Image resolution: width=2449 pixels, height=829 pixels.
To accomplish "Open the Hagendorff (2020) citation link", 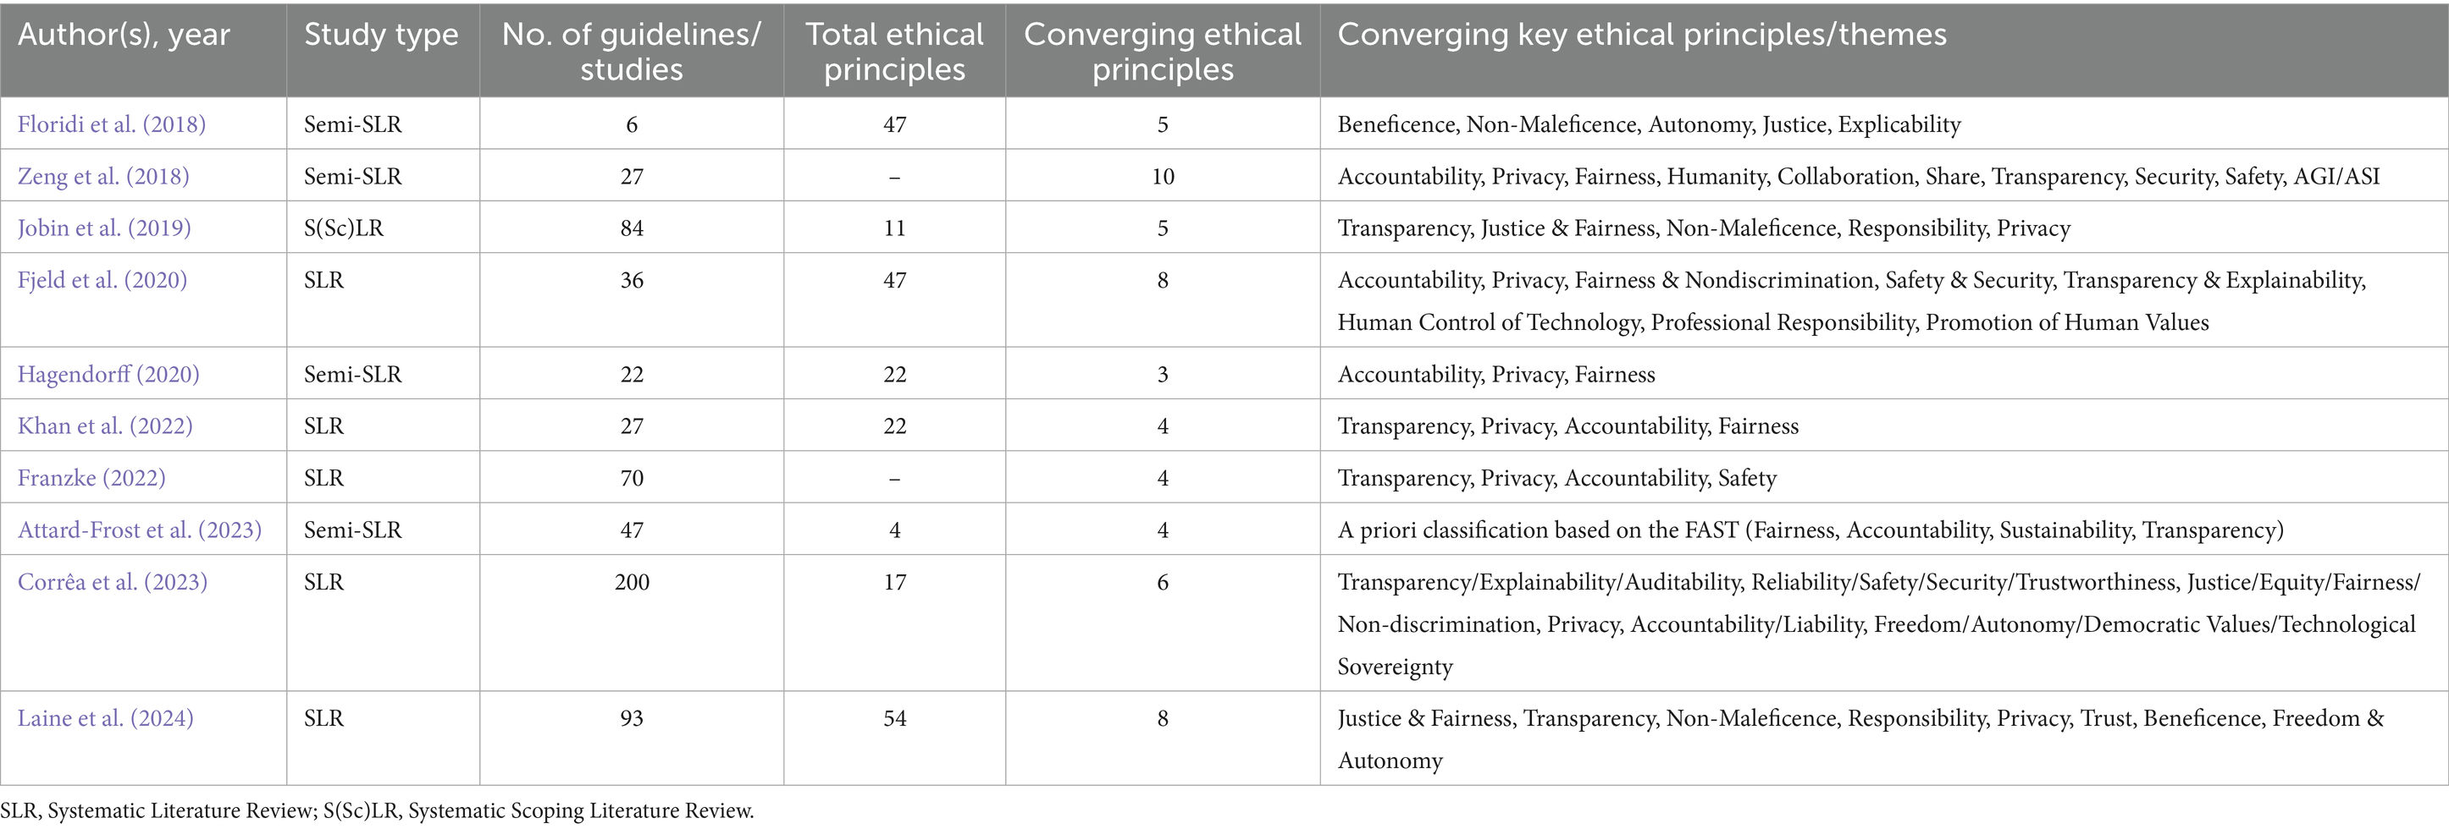I will click(108, 374).
